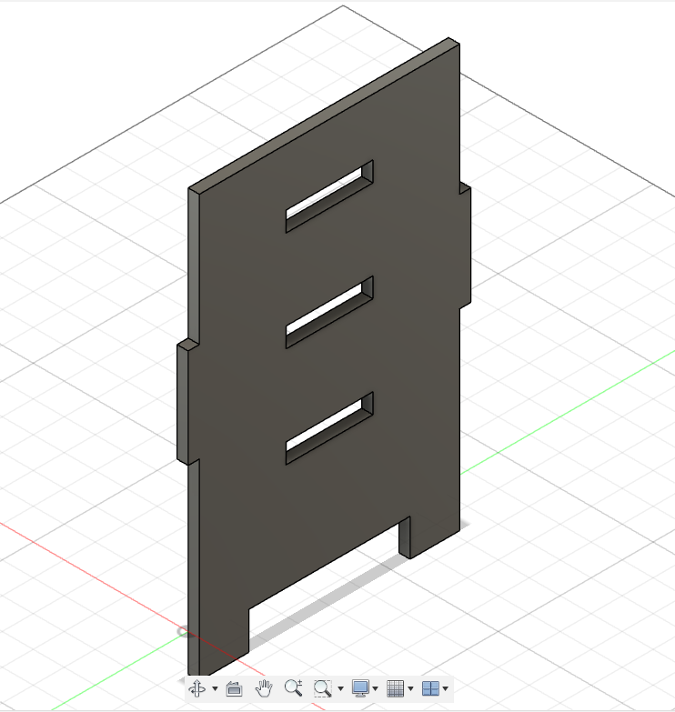Viewport: 675px width, 712px height.
Task: Open Display Settings monitor icon
Action: point(360,688)
